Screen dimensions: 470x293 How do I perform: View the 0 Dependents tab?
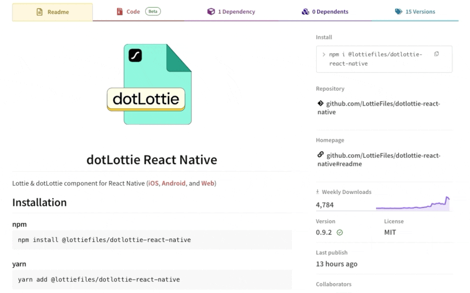(x=325, y=12)
